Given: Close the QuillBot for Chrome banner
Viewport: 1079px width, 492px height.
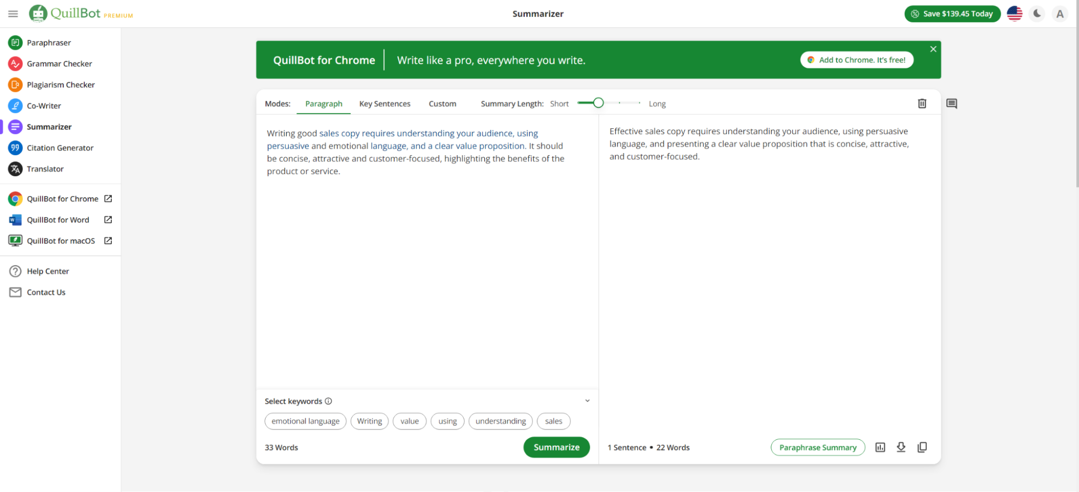Looking at the screenshot, I should 933,49.
